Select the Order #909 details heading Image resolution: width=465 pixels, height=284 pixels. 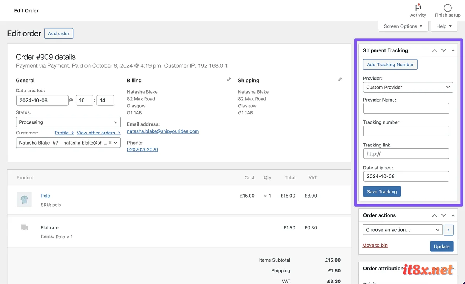[46, 57]
